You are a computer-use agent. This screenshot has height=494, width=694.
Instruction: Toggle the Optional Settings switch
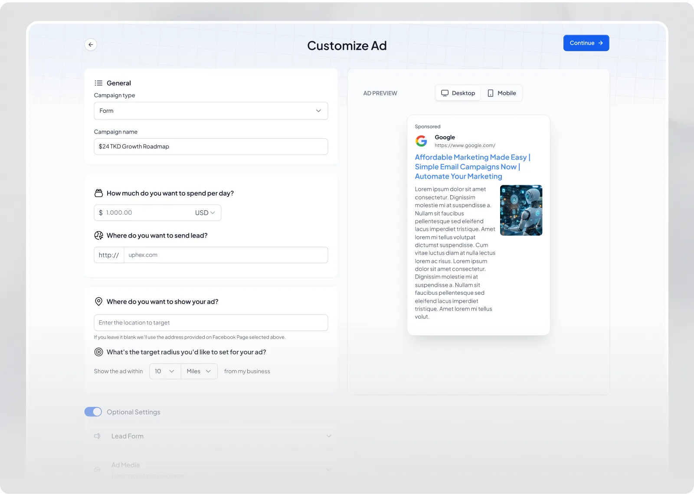(x=93, y=412)
